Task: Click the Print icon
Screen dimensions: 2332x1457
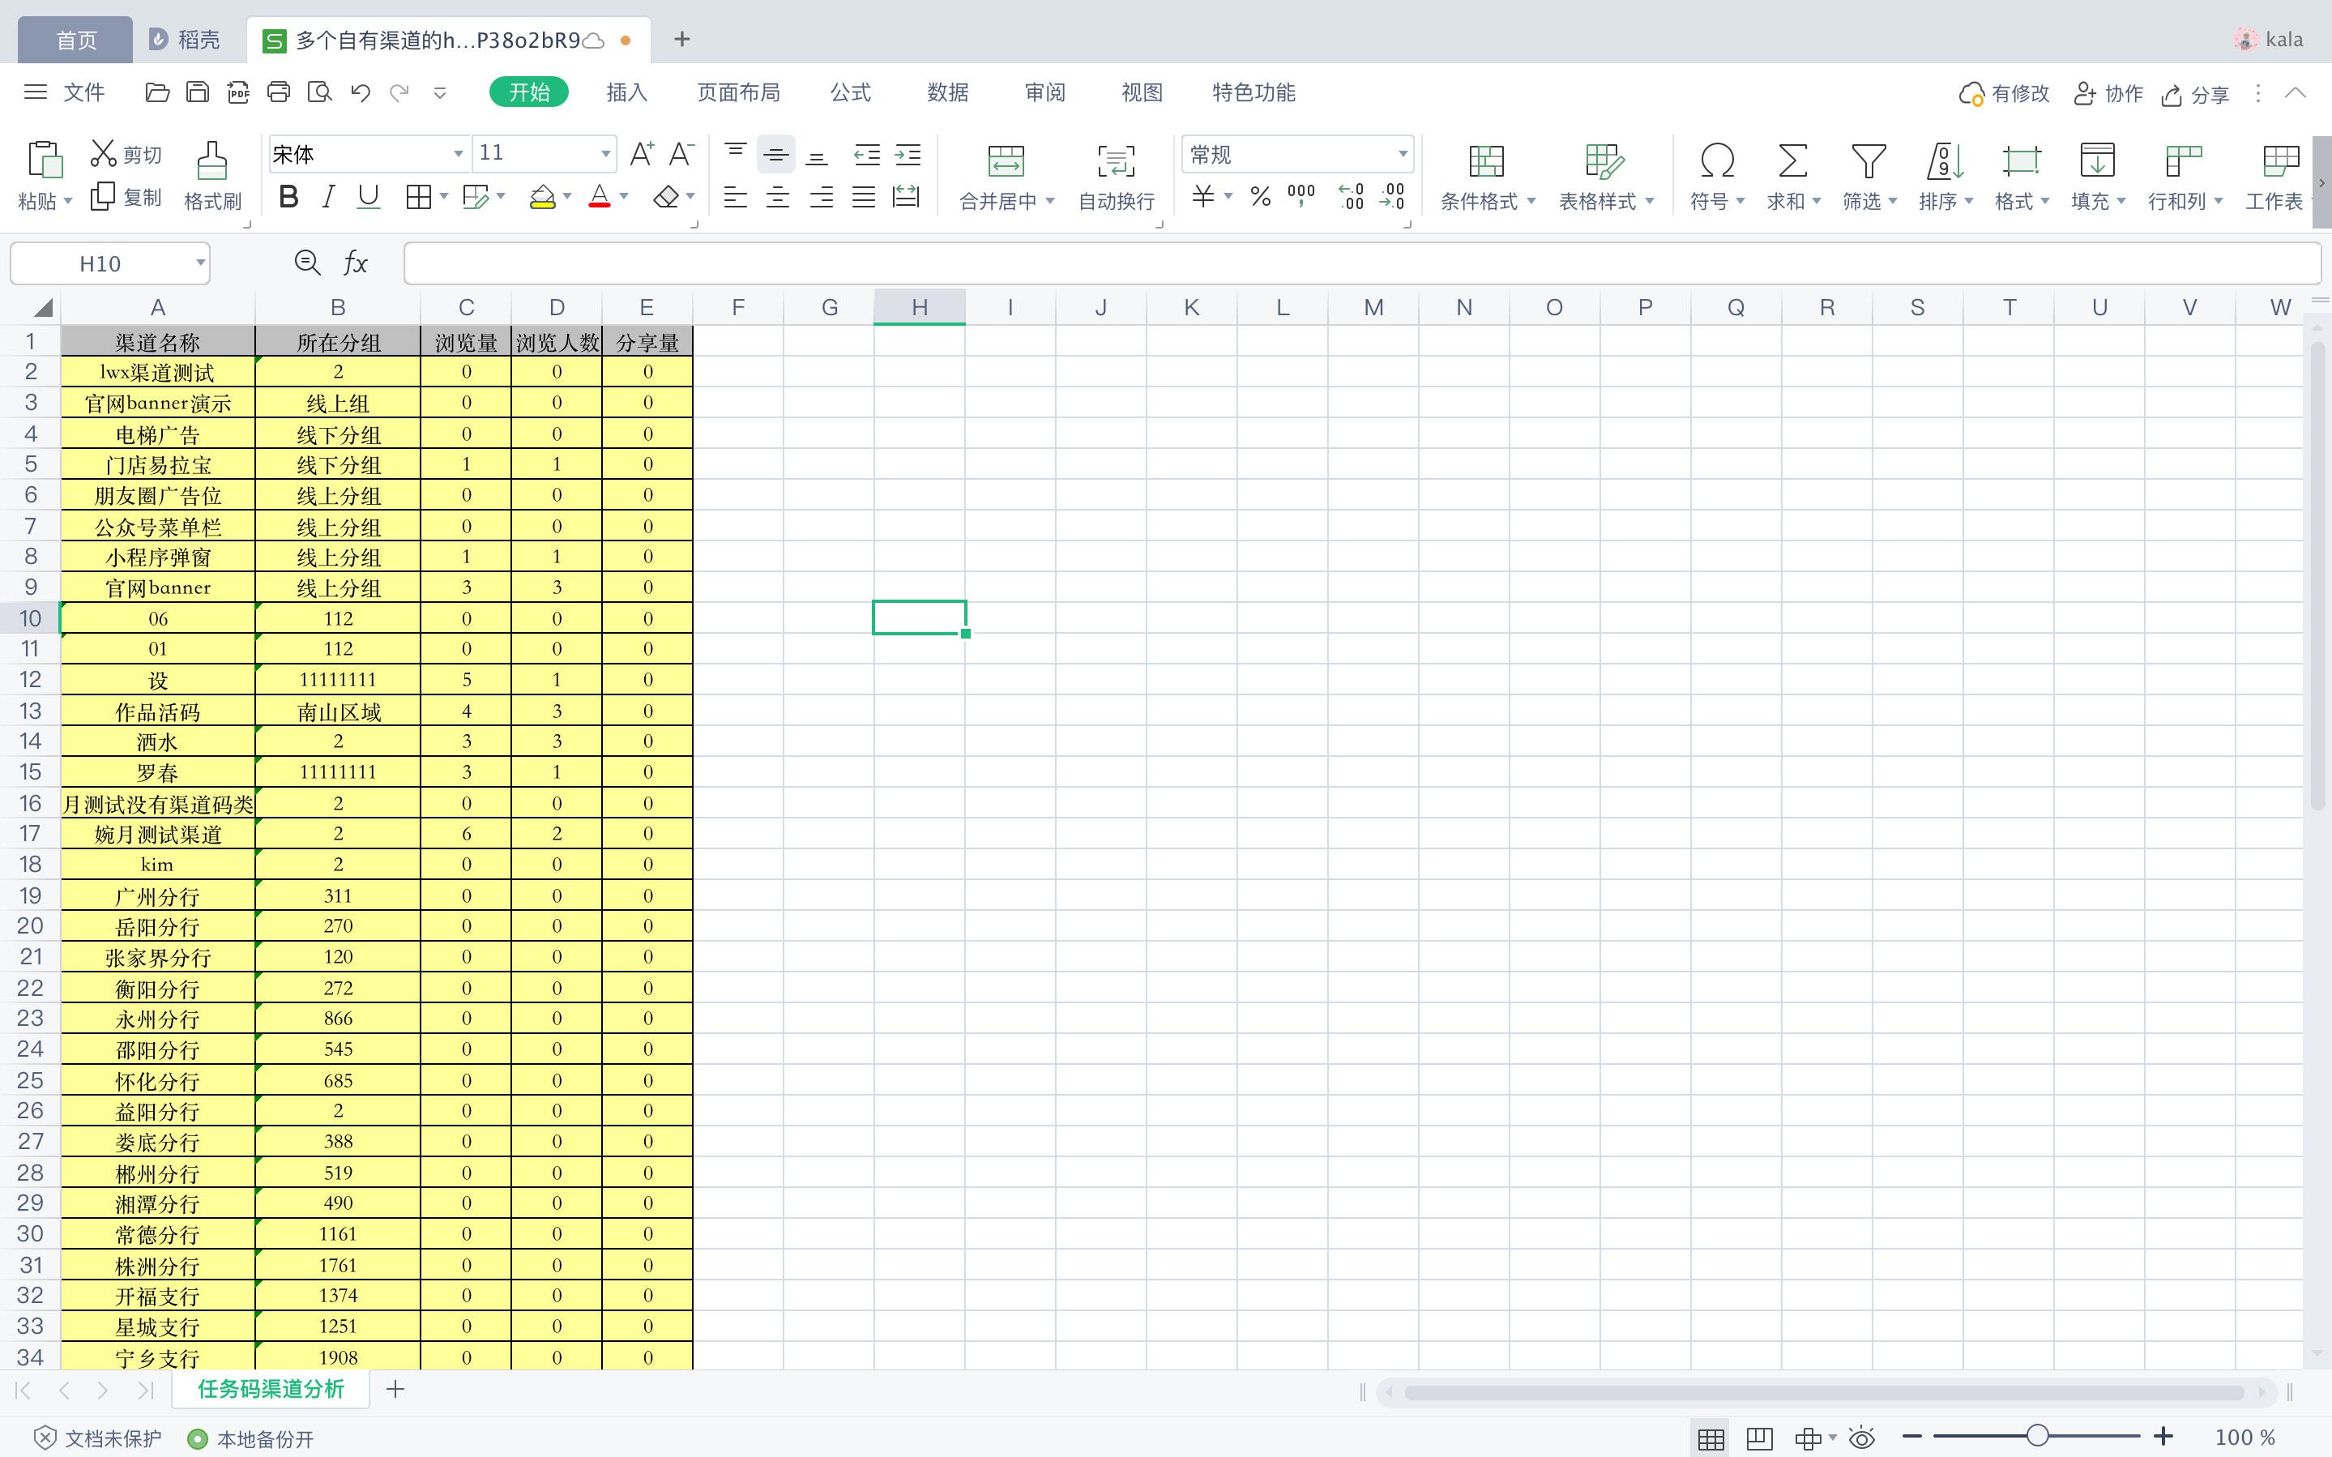Action: pos(279,92)
